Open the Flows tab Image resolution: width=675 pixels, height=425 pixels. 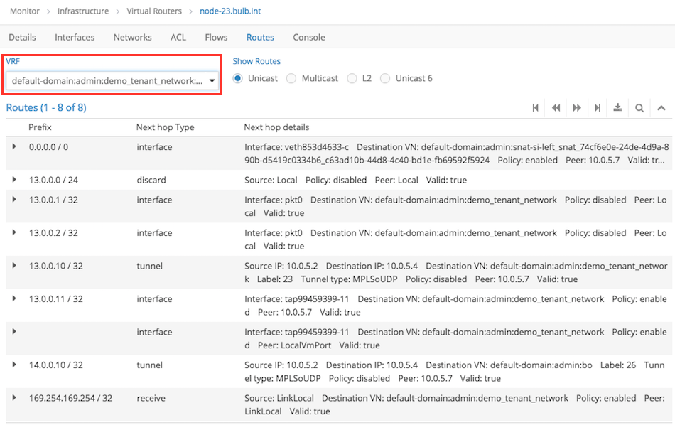coord(216,37)
